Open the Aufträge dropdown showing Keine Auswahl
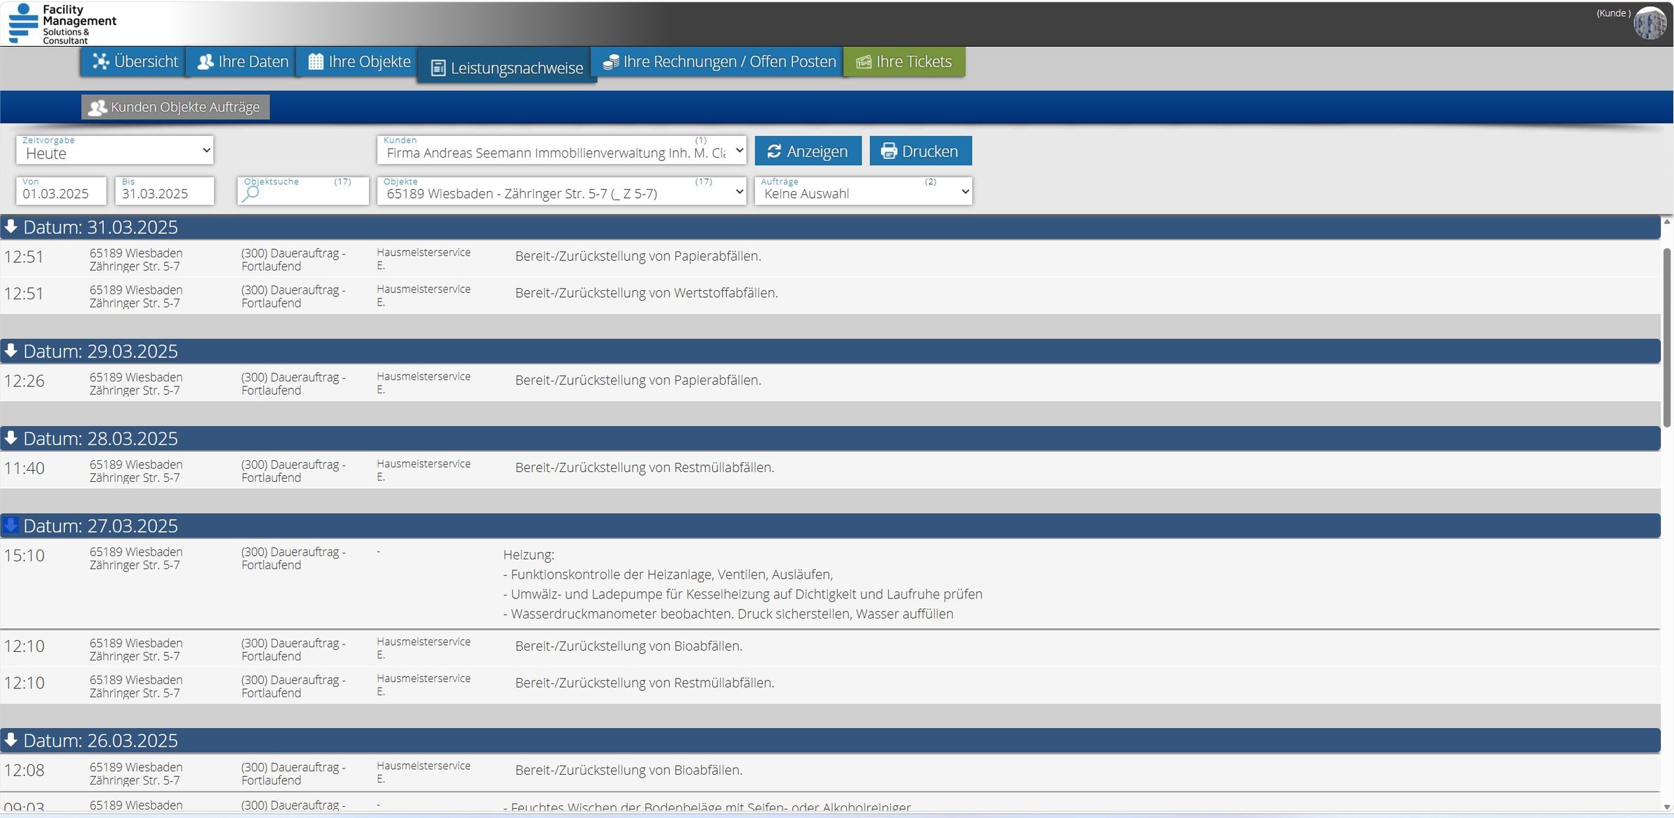The image size is (1674, 818). 864,191
